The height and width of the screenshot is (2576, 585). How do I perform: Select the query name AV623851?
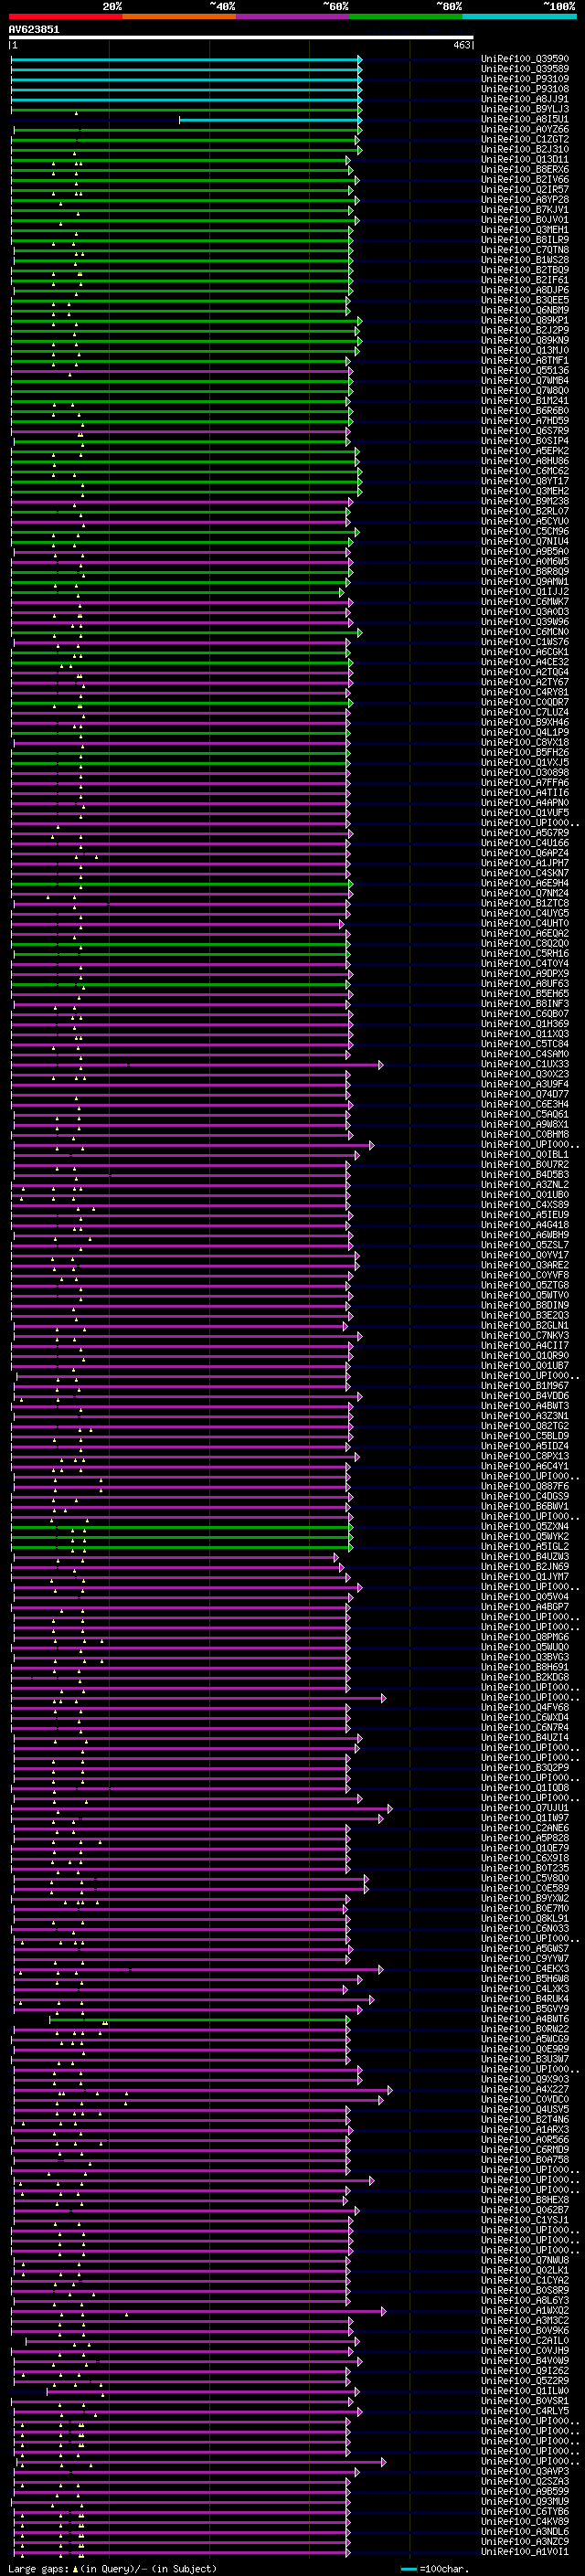click(34, 29)
